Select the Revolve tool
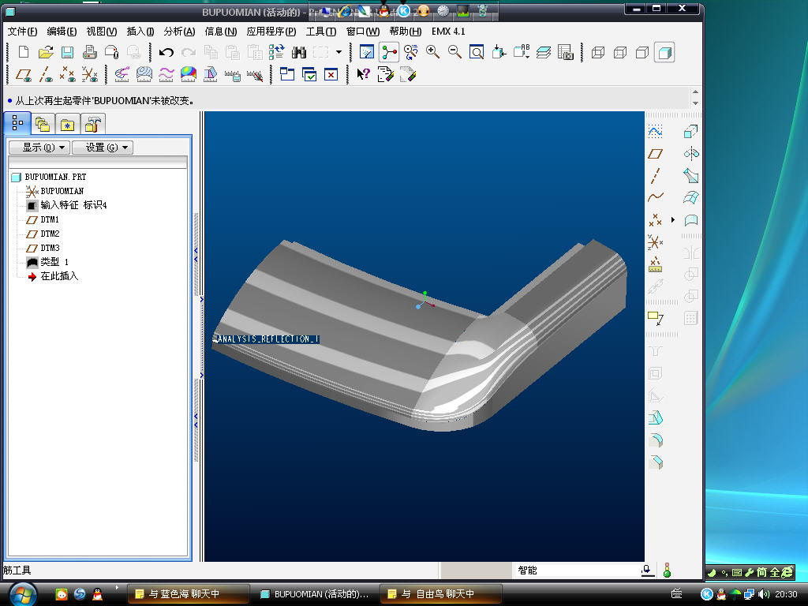The height and width of the screenshot is (606, 808). coord(690,154)
